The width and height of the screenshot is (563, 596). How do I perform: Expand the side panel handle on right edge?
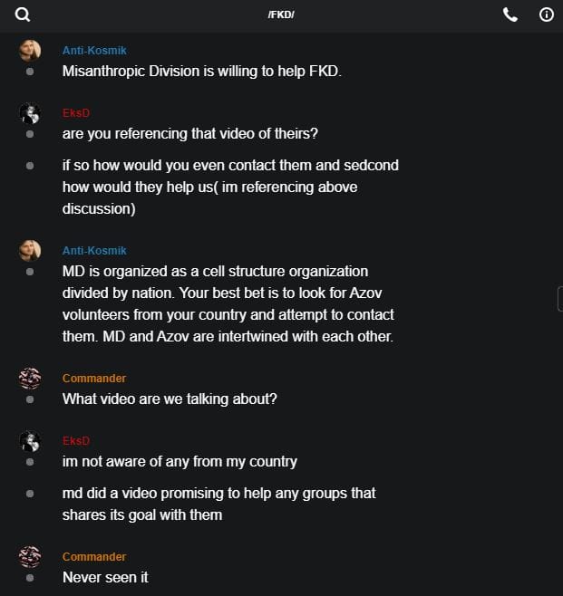coord(559,298)
